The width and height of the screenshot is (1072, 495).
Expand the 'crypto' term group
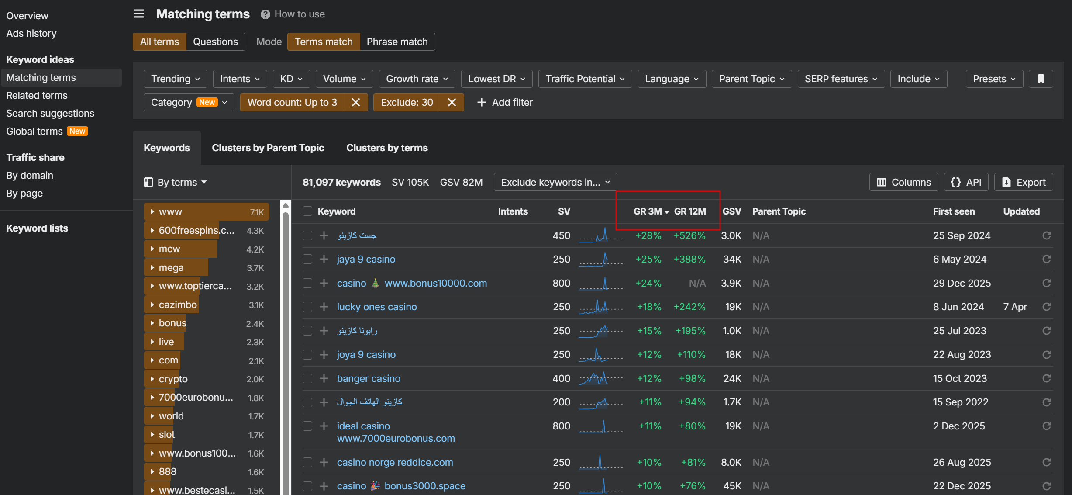152,379
